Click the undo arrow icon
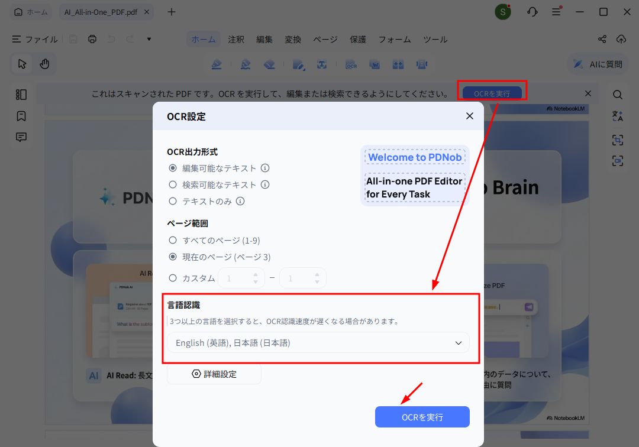Image resolution: width=639 pixels, height=447 pixels. click(111, 39)
